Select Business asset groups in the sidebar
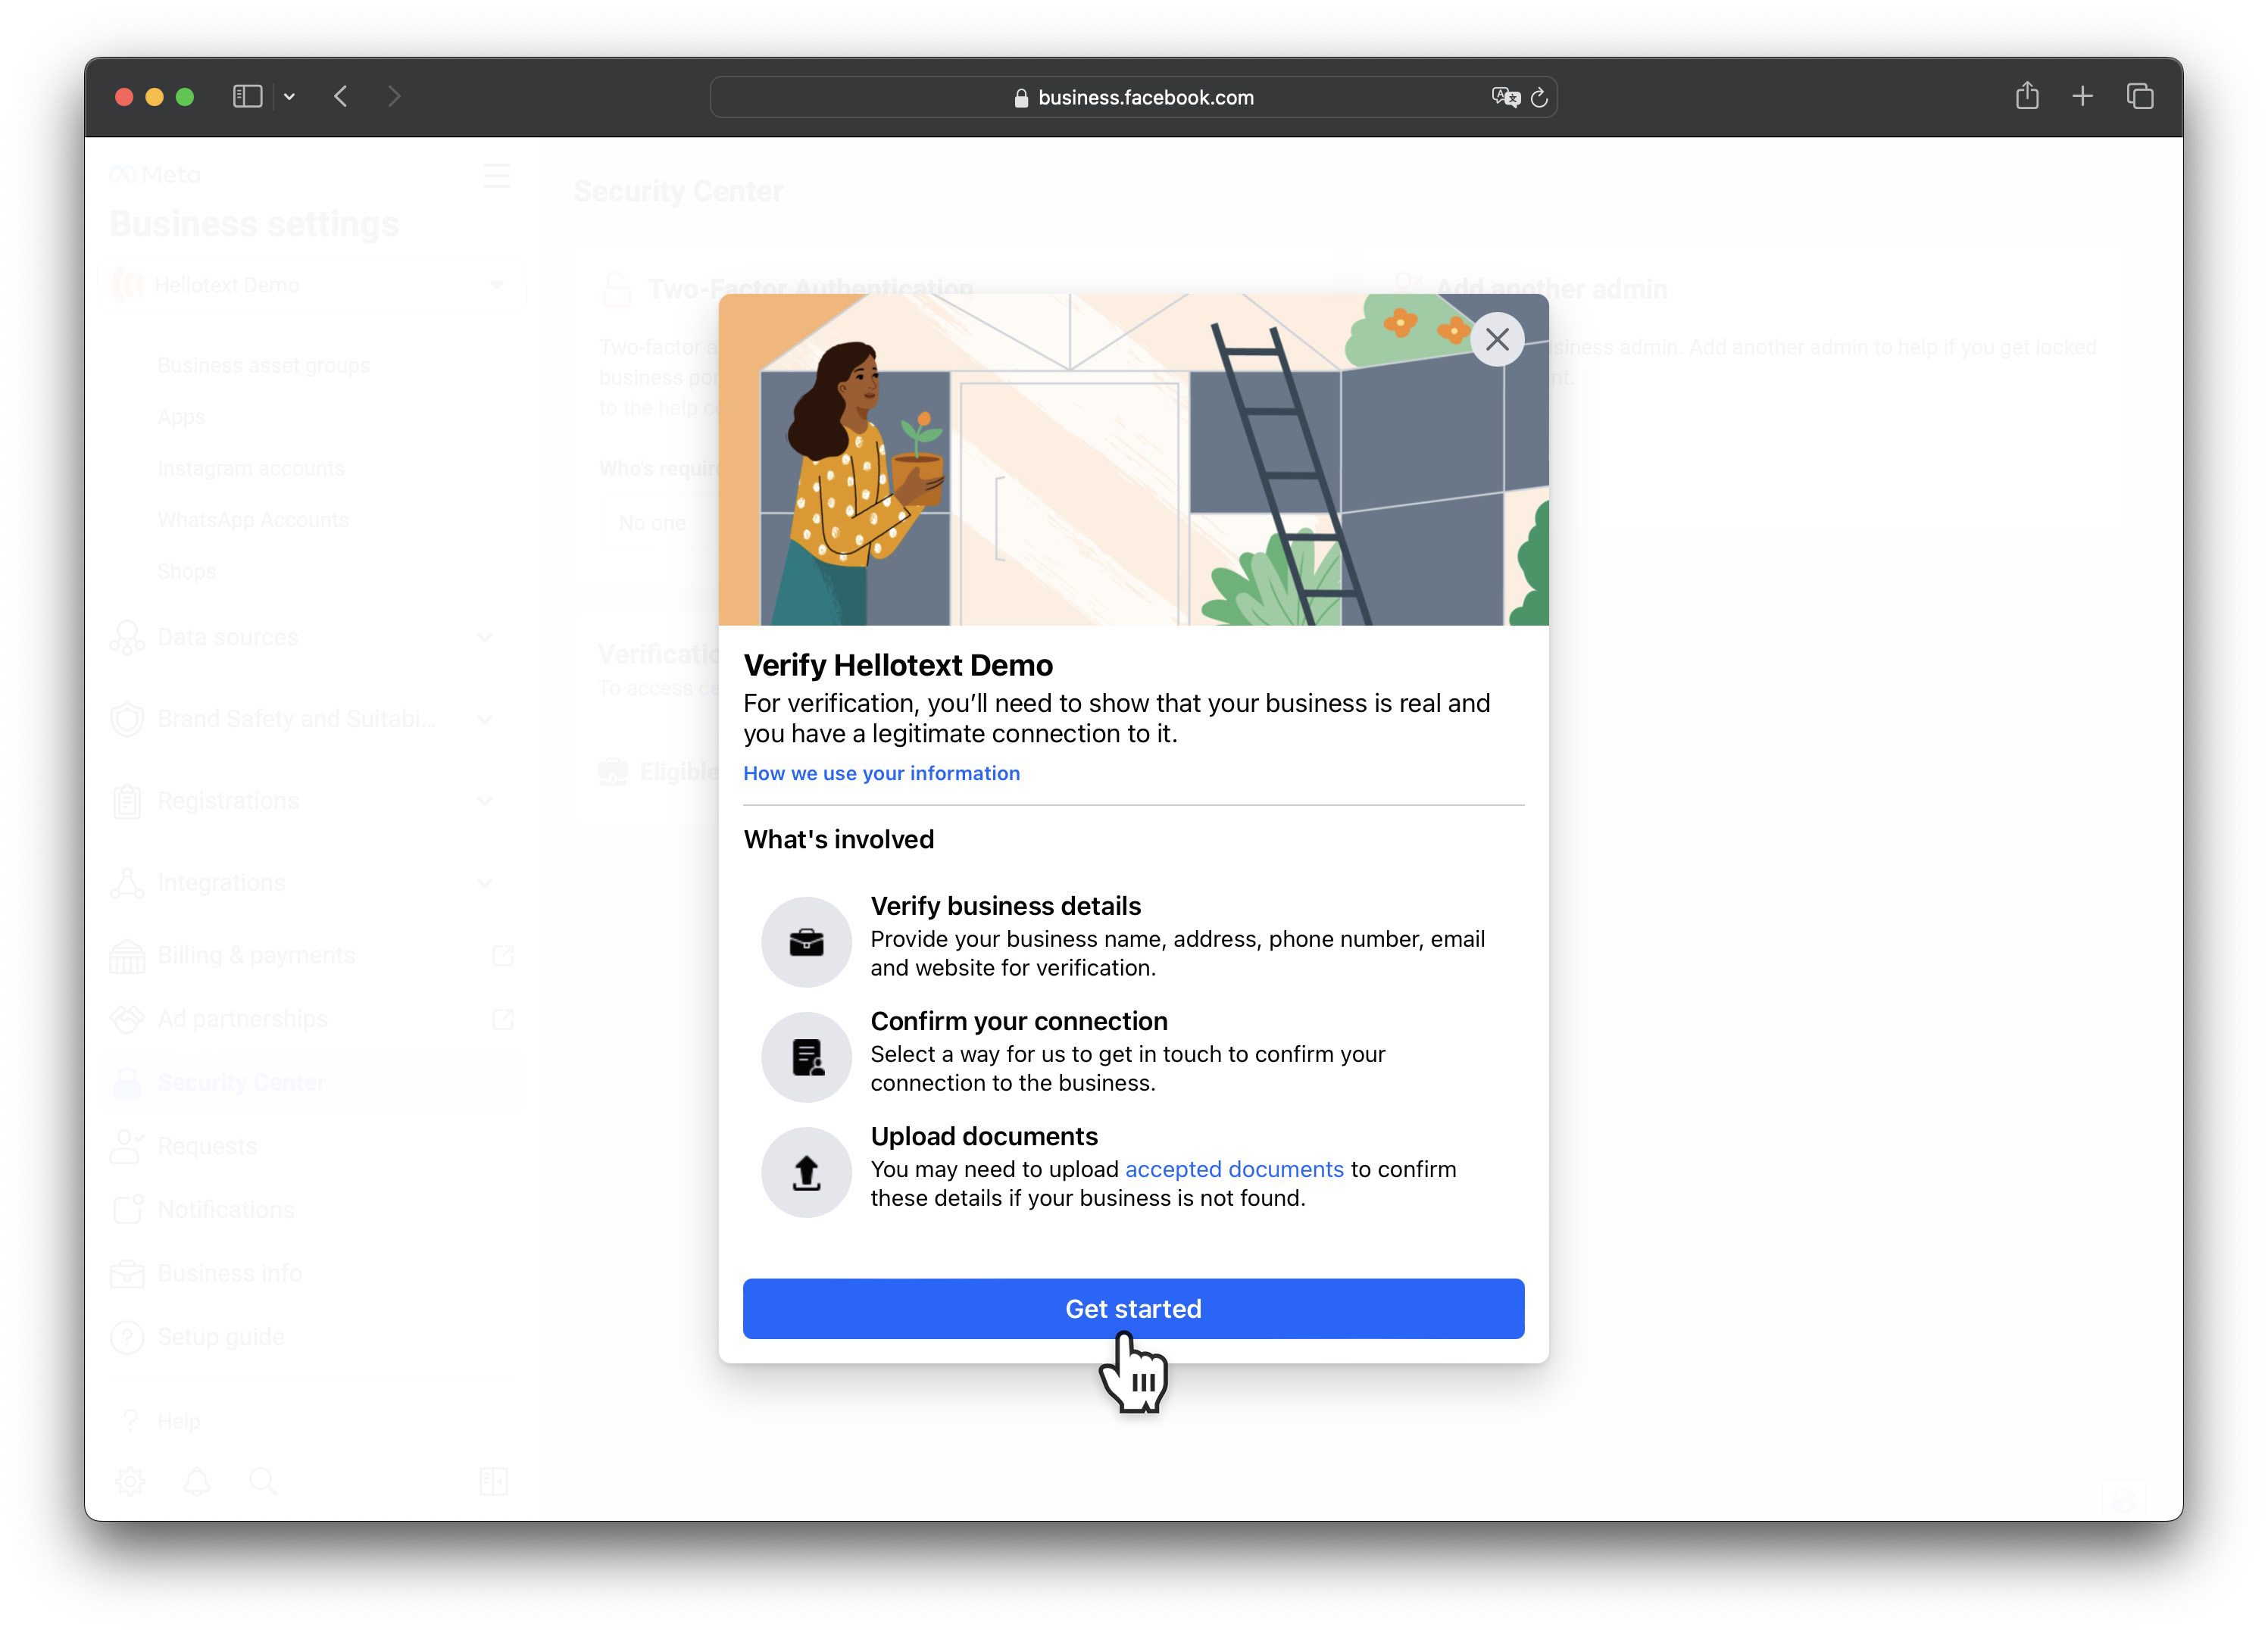This screenshot has width=2268, height=1633. point(263,365)
